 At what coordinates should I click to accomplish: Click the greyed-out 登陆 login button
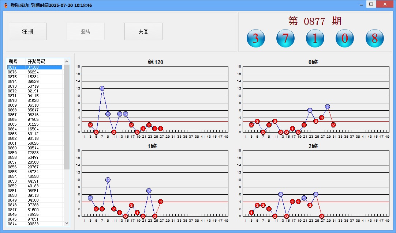[86, 31]
